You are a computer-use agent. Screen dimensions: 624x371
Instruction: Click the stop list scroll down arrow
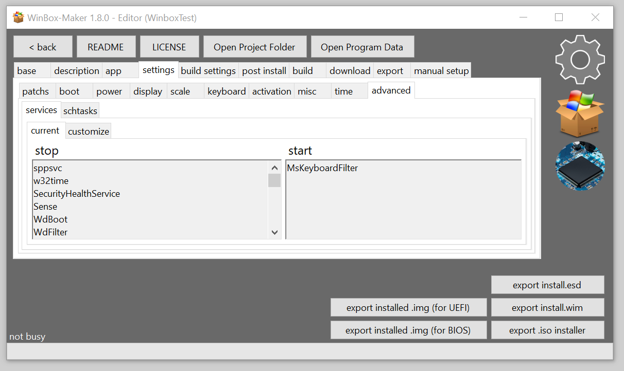tap(274, 232)
